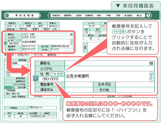Screen dimensions: 161x124
Task: Click the 年式 value H6 in the trade-in table
Action: [9, 116]
